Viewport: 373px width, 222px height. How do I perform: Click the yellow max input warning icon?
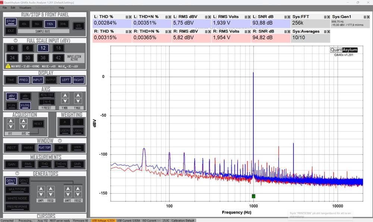[8, 66]
